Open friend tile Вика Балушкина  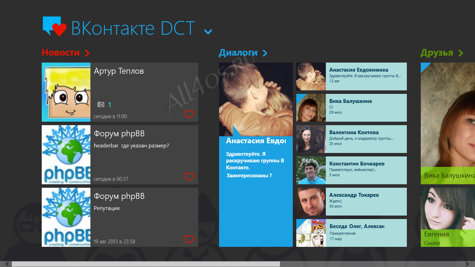[x=448, y=123]
